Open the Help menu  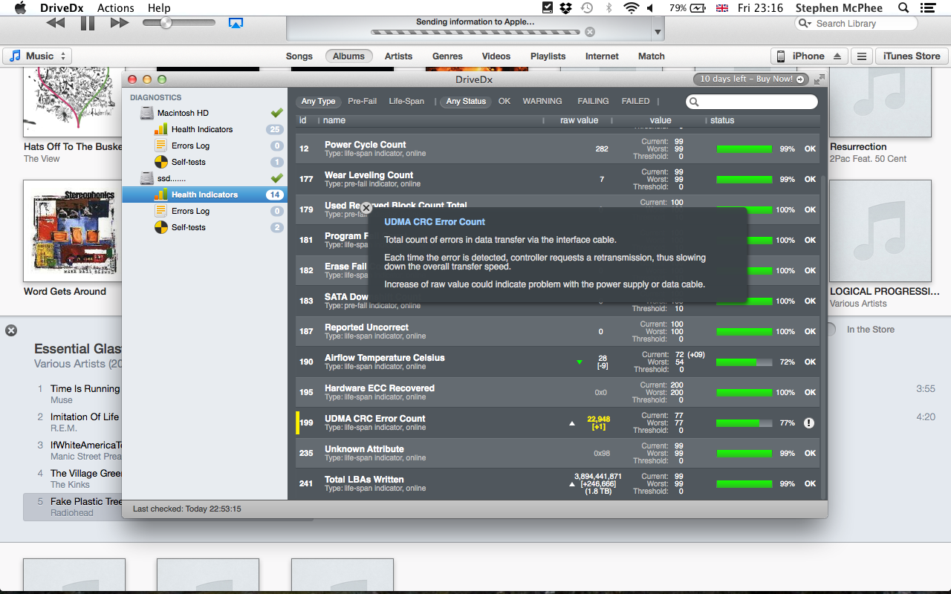(x=159, y=7)
